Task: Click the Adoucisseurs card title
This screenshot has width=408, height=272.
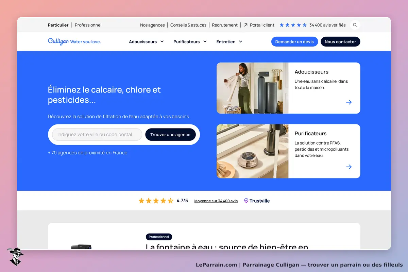Action: (311, 72)
